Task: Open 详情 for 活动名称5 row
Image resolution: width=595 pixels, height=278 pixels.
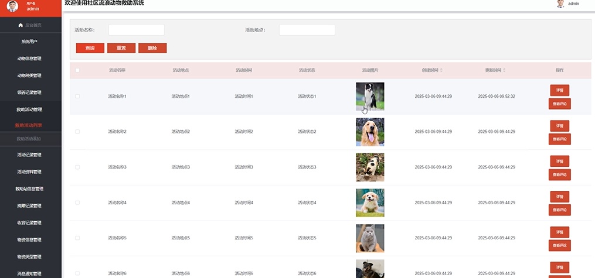Action: pyautogui.click(x=559, y=232)
